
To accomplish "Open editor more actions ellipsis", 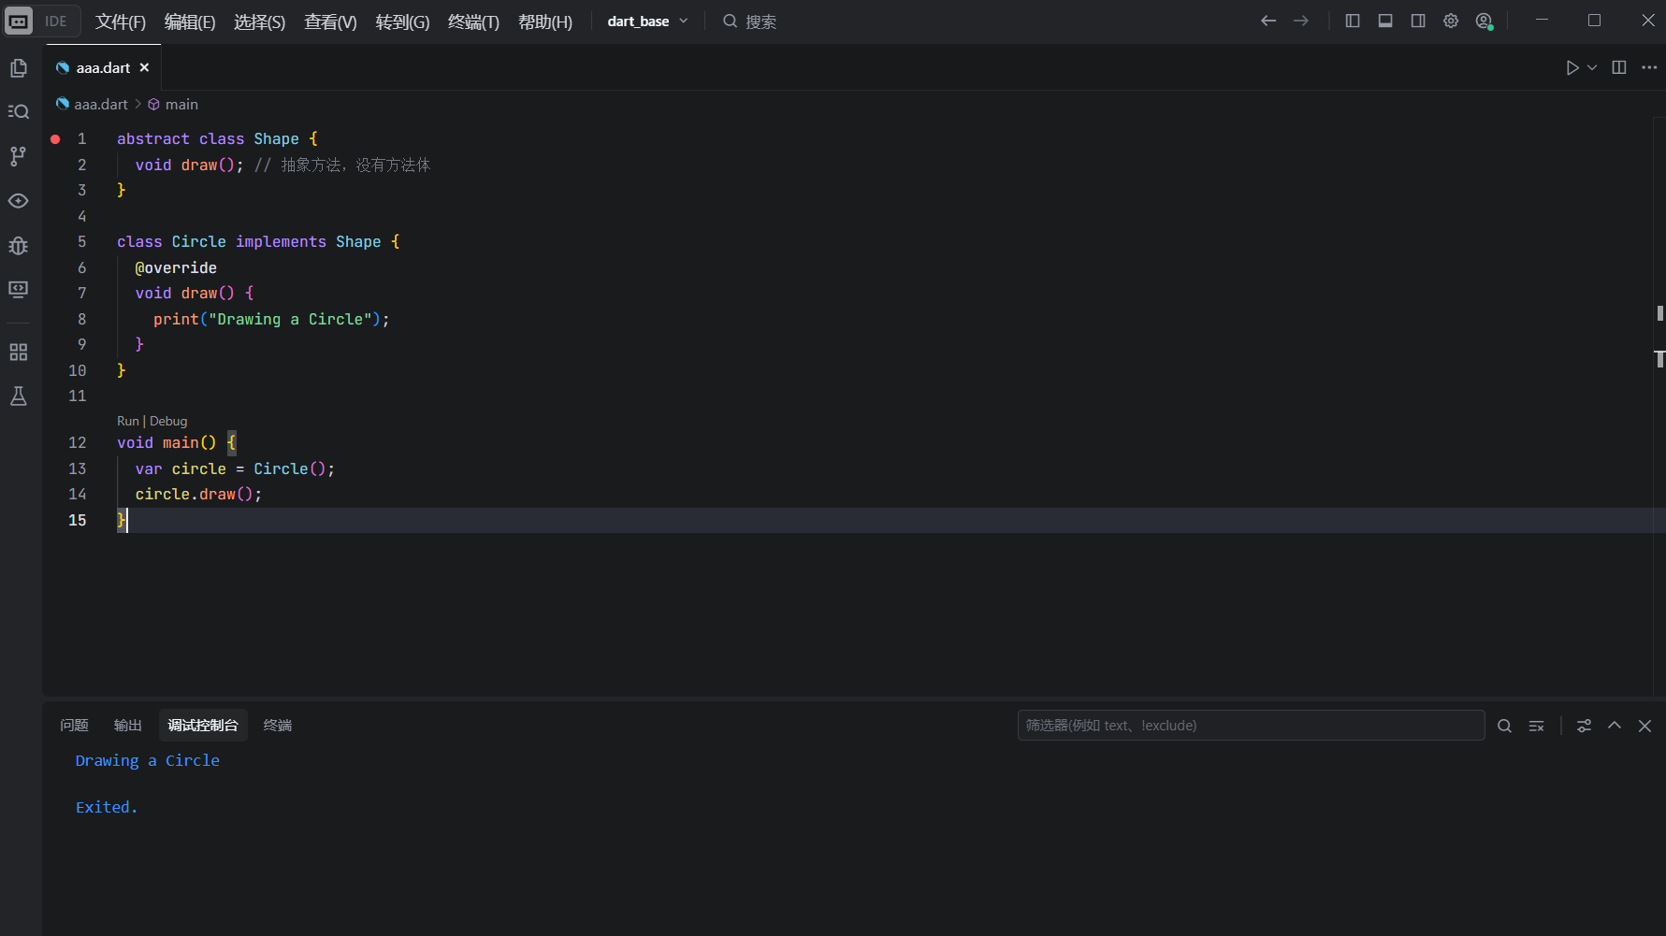I will coord(1649,67).
